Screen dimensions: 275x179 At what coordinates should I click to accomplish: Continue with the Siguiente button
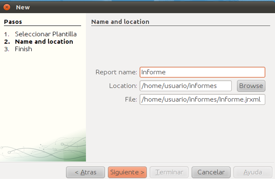coord(127,172)
